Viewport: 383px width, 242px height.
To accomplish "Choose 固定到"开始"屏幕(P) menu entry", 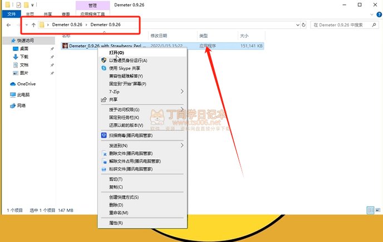I will [143, 84].
